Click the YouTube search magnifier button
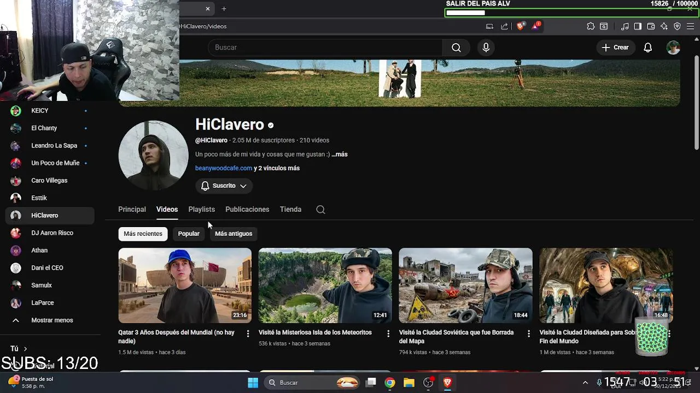 click(x=456, y=47)
